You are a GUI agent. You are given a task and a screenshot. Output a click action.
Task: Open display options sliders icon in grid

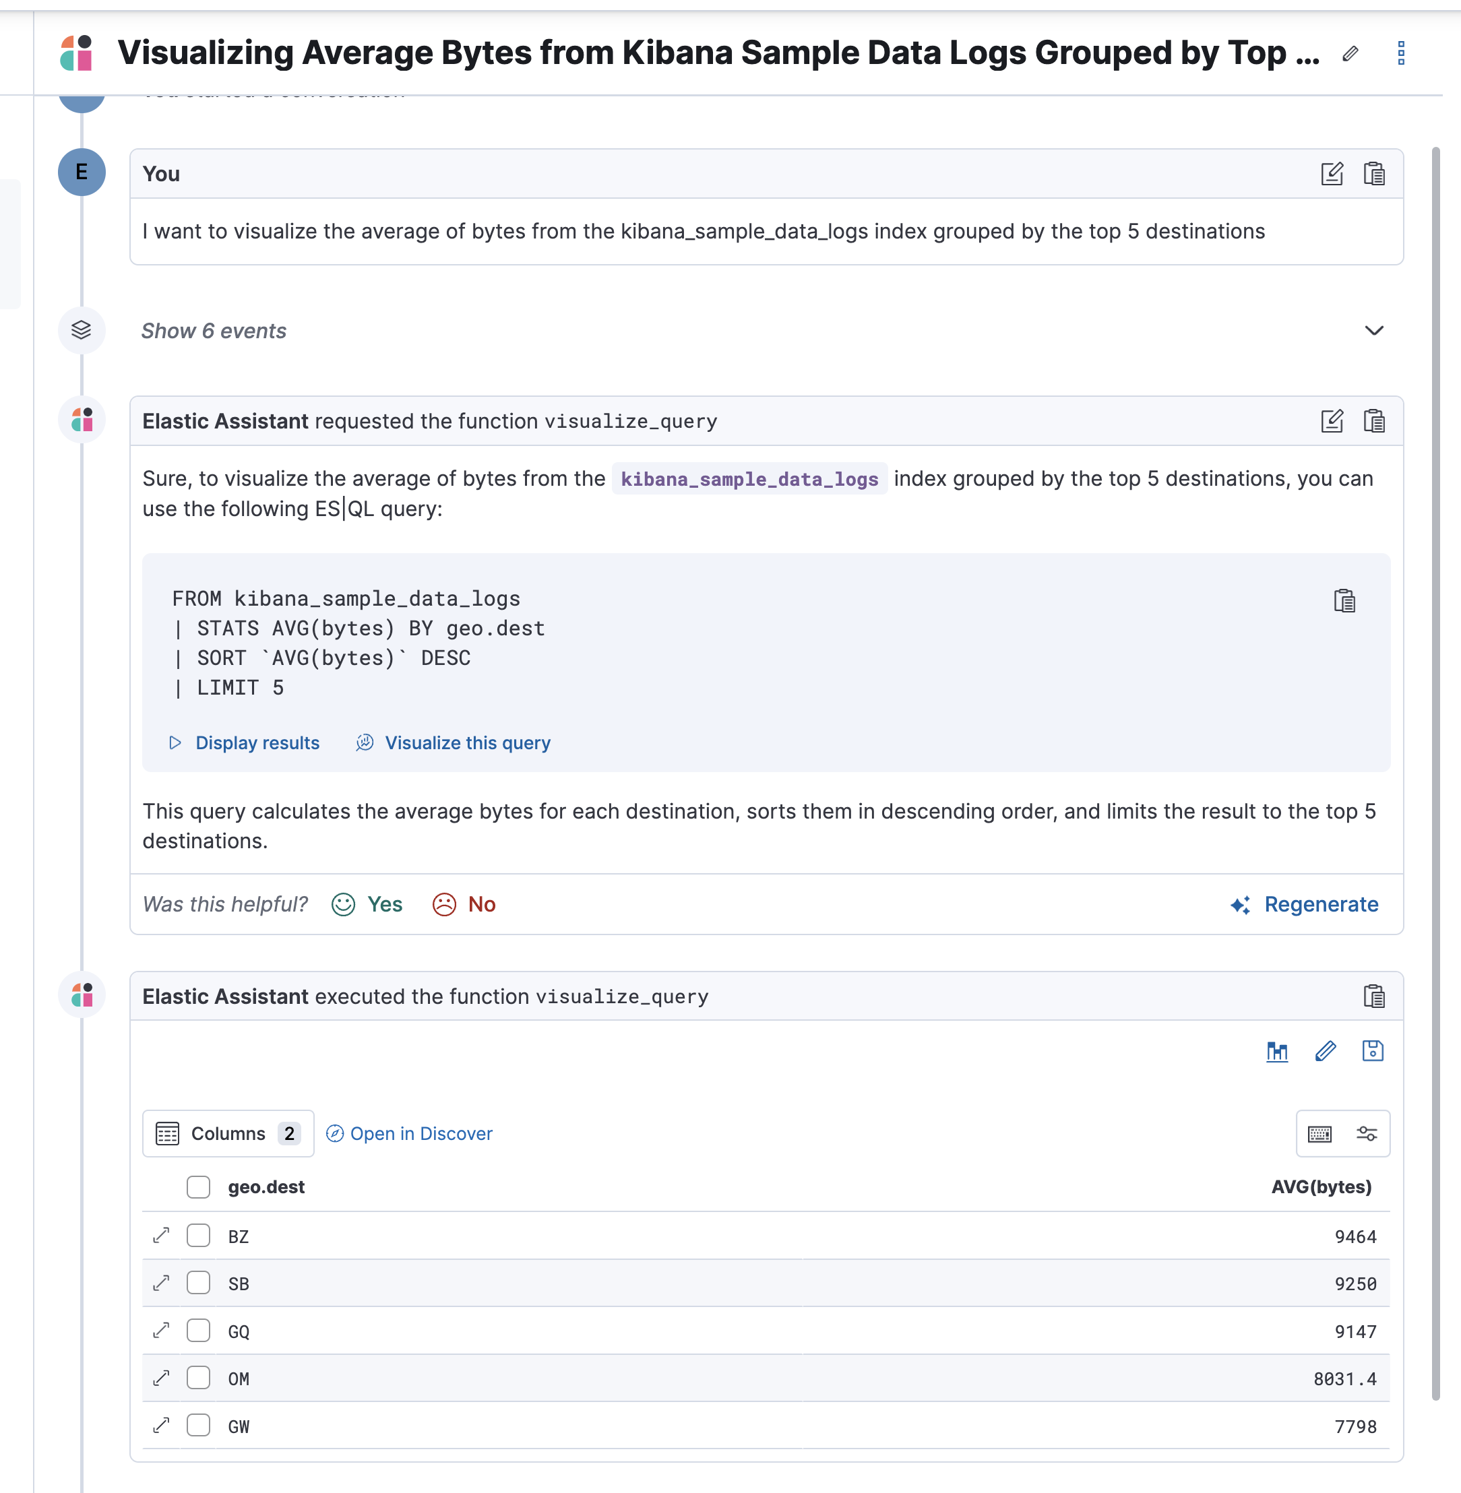[x=1367, y=1133]
